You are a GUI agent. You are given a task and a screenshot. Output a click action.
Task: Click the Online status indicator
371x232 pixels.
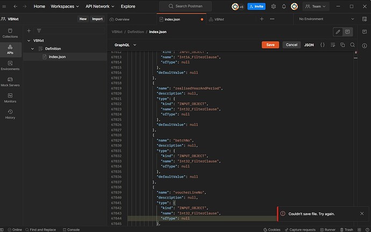[x=15, y=230]
